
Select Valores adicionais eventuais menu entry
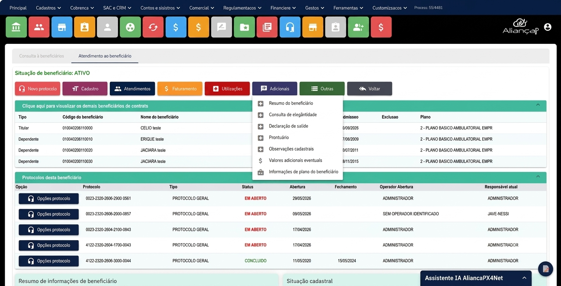297,160
